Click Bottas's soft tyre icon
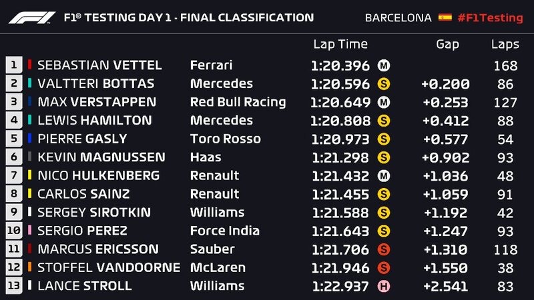 pos(384,84)
